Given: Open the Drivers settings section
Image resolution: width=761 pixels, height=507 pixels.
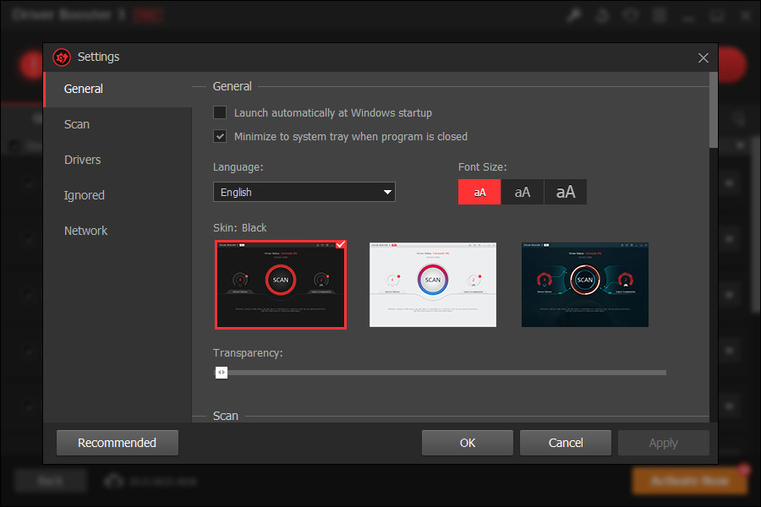Looking at the screenshot, I should click(82, 159).
